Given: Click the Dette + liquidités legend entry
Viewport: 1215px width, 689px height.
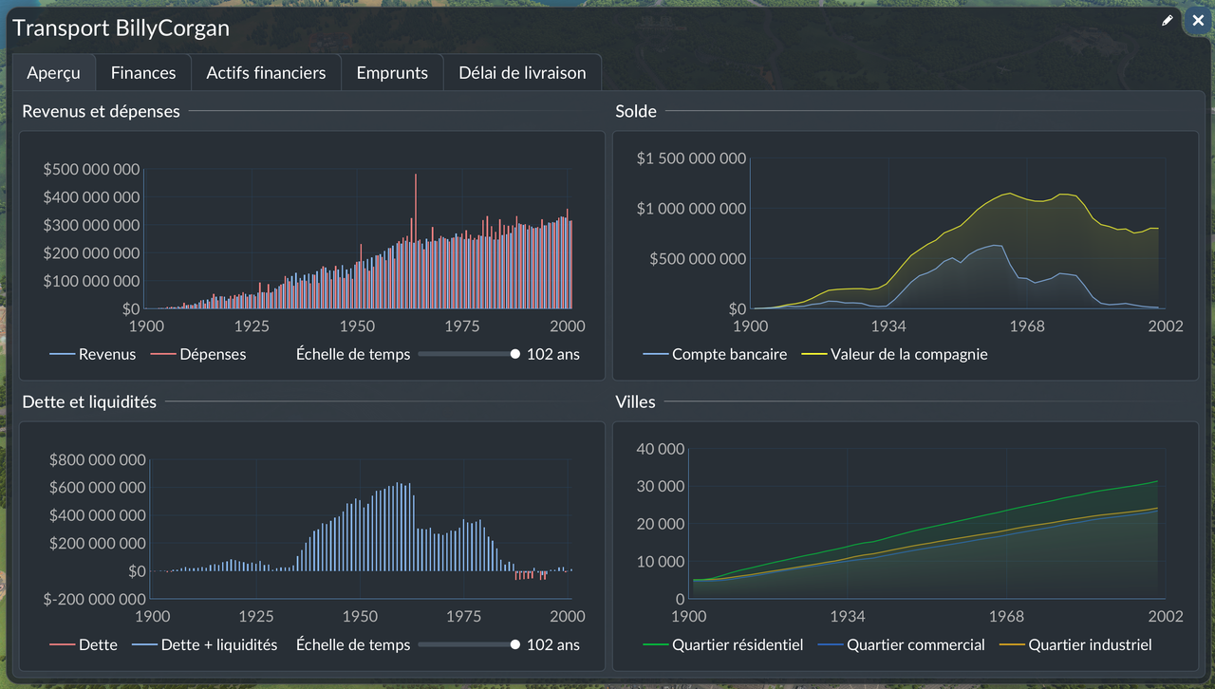Looking at the screenshot, I should click(205, 644).
